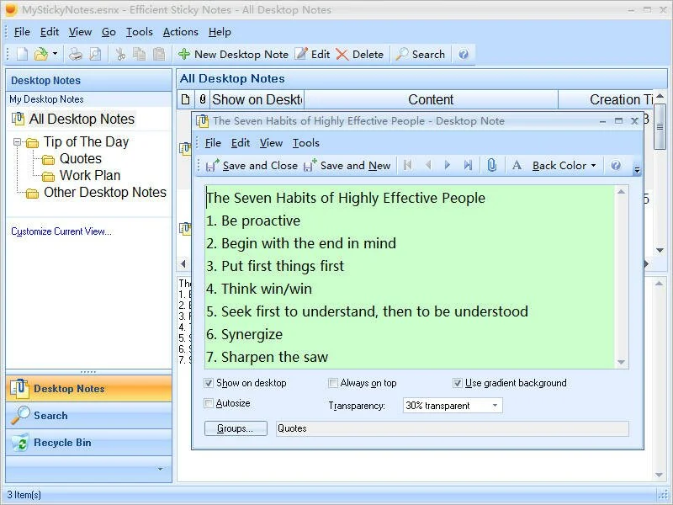Open the Search toolbar icon
The width and height of the screenshot is (673, 505).
pos(419,54)
